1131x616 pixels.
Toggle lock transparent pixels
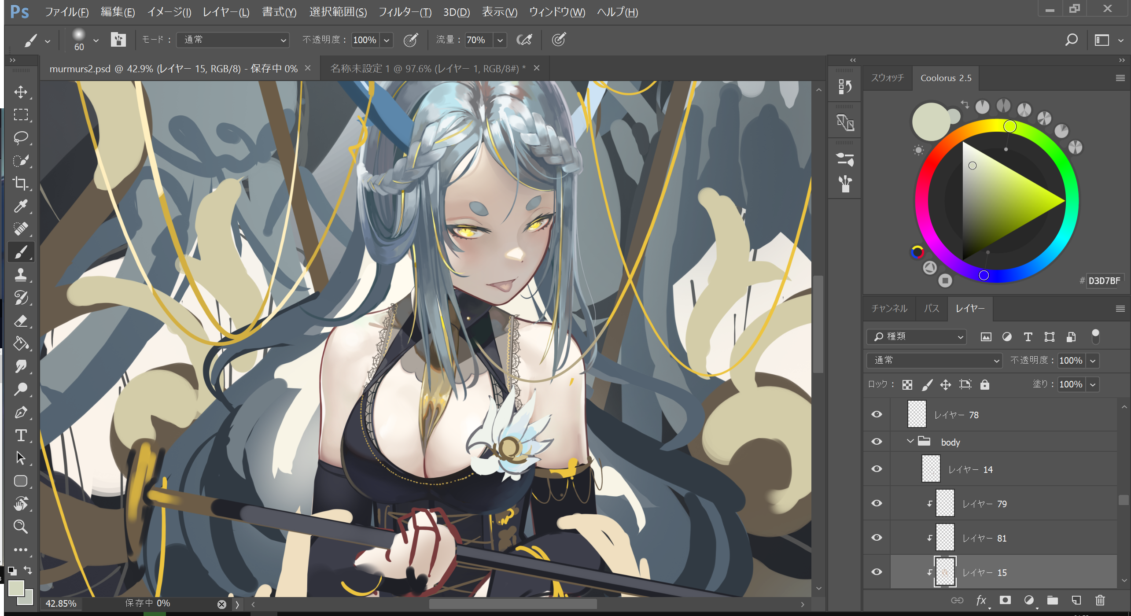907,385
